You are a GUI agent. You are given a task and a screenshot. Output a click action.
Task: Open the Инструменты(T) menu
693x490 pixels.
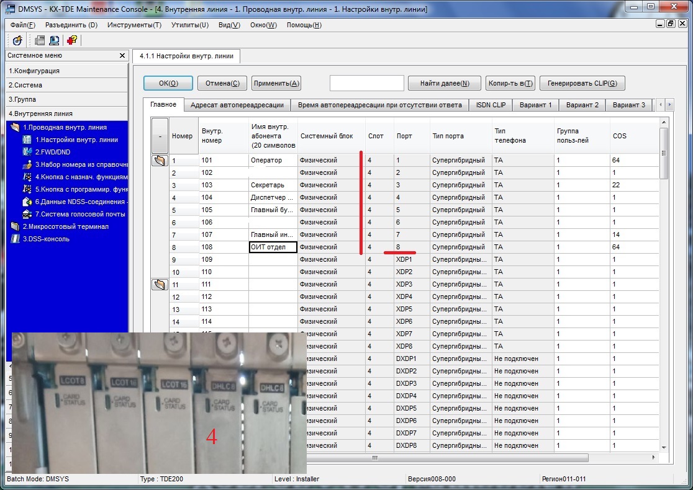pos(134,25)
